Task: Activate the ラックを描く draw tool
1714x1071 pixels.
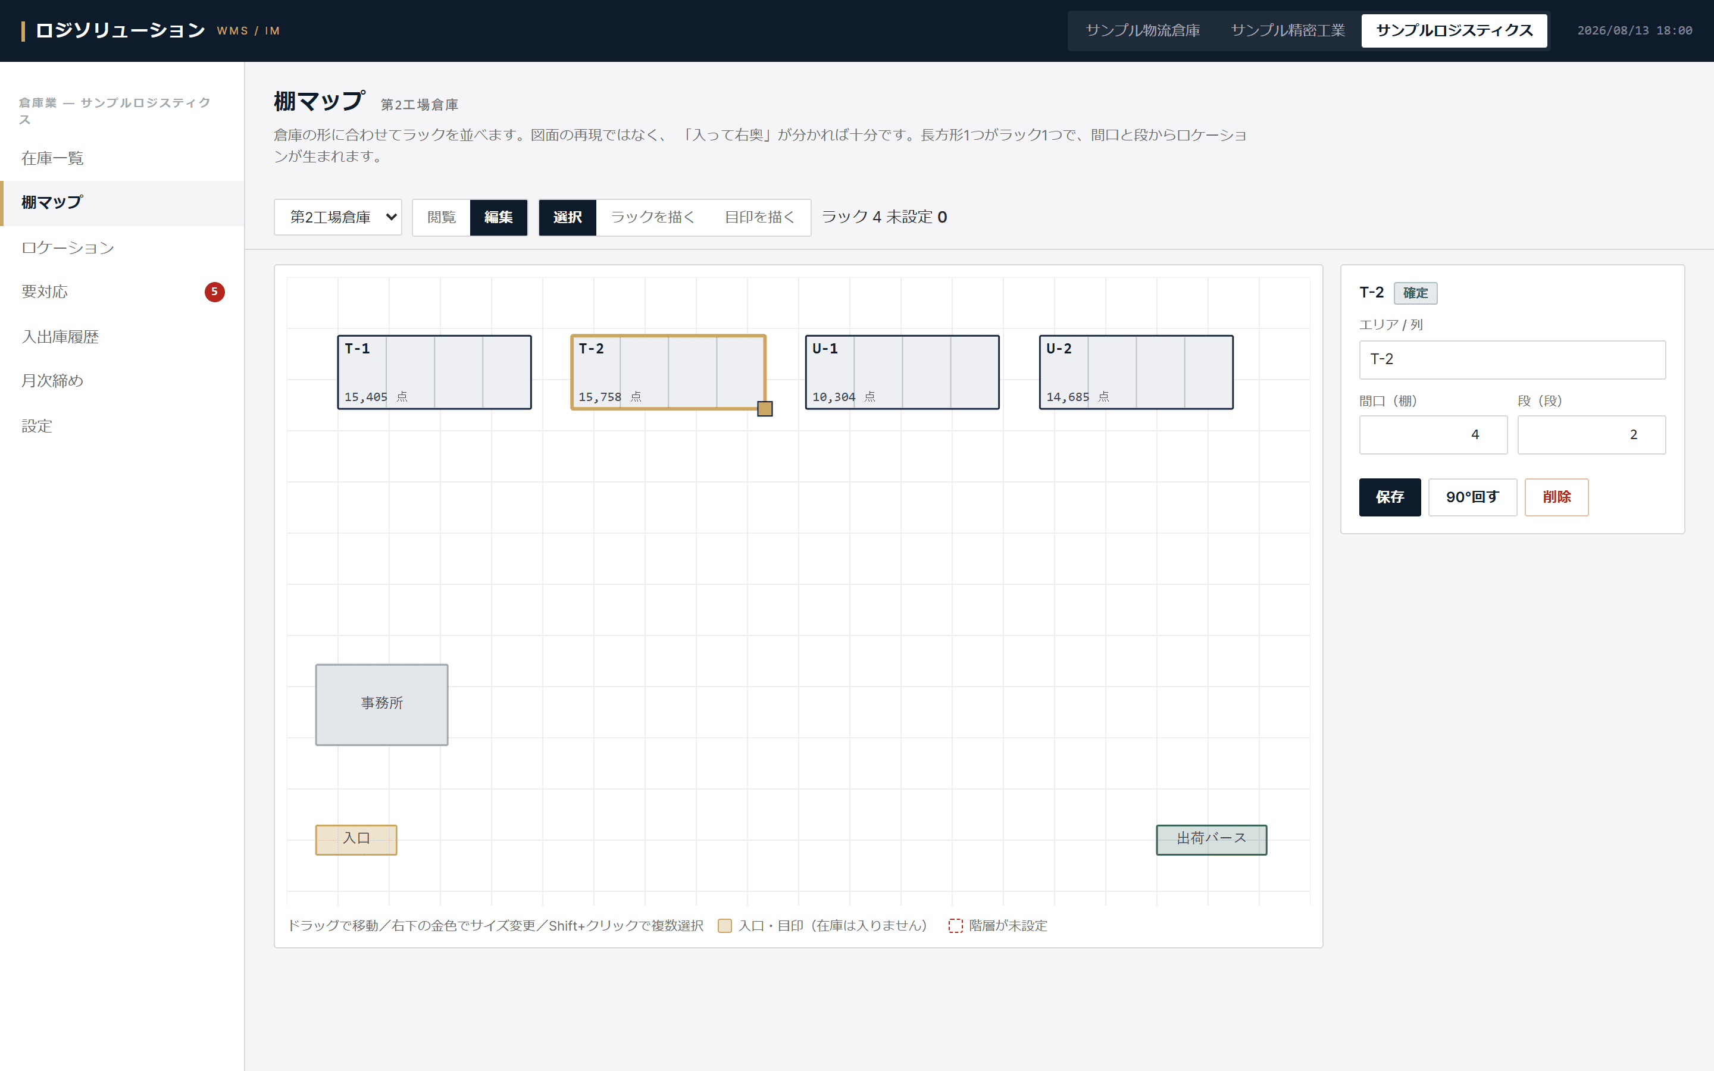Action: pos(653,217)
